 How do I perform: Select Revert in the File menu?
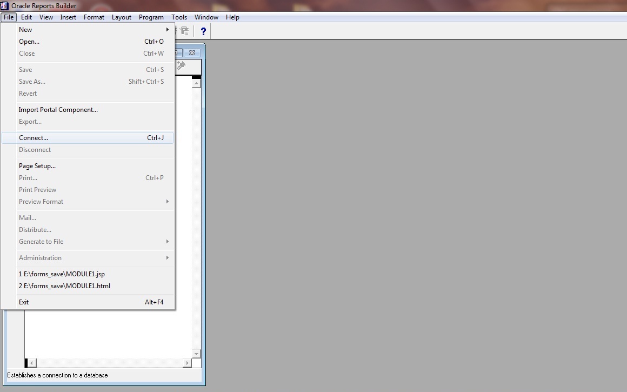pos(88,94)
